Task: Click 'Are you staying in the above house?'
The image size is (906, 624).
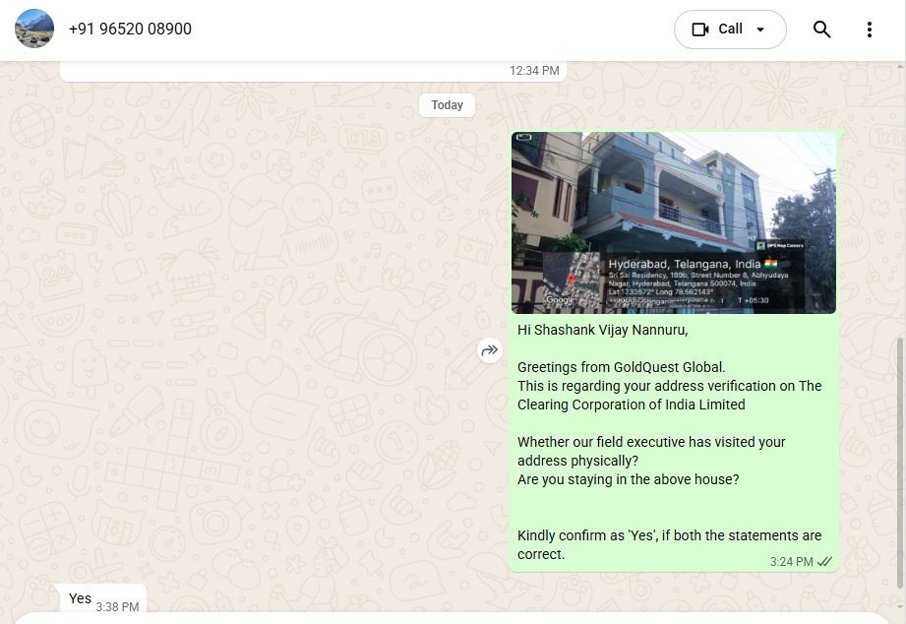Action: 628,479
